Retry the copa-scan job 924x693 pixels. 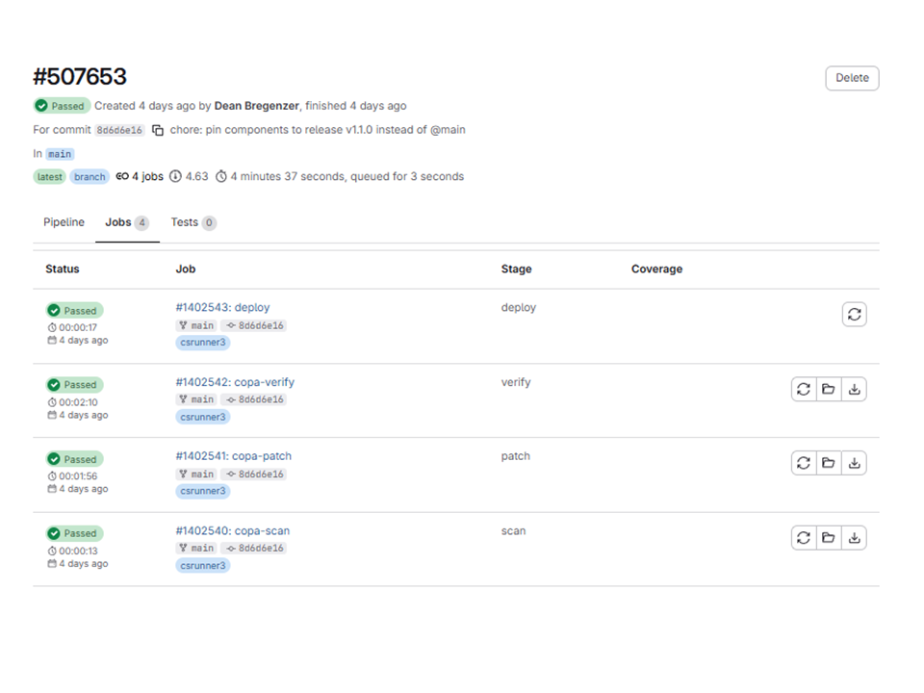coord(804,537)
